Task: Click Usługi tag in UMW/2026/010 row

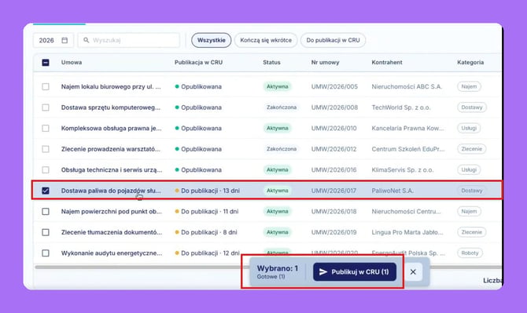Action: 469,128
